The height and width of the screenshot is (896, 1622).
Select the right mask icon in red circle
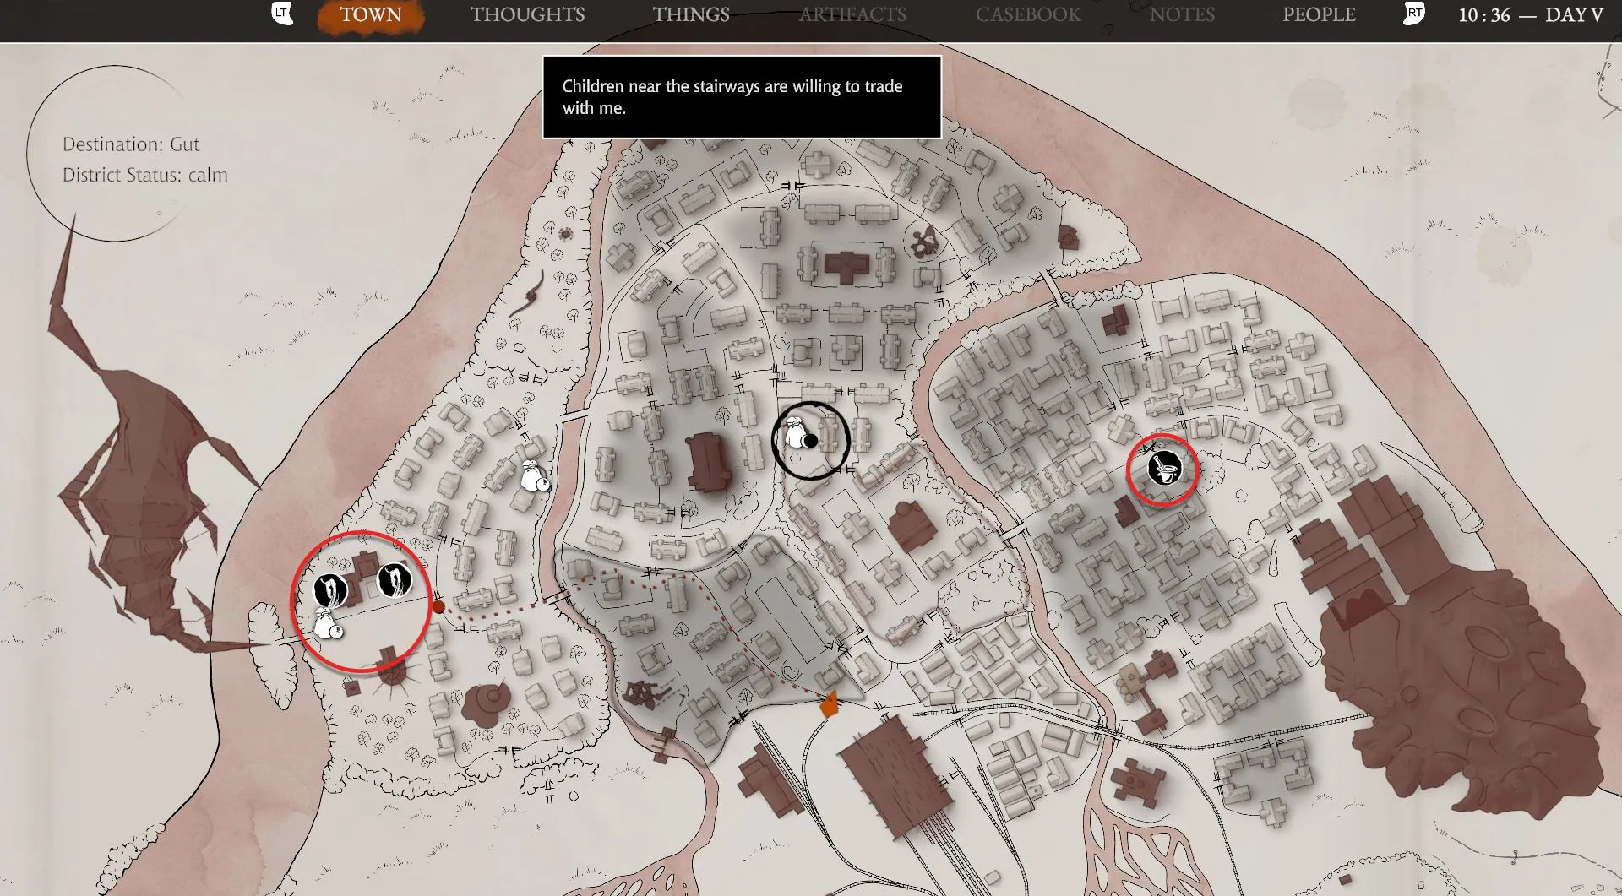click(394, 580)
